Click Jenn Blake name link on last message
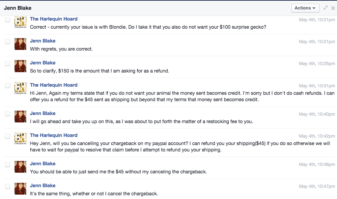Screen dimensions: 337x199 coord(43,186)
